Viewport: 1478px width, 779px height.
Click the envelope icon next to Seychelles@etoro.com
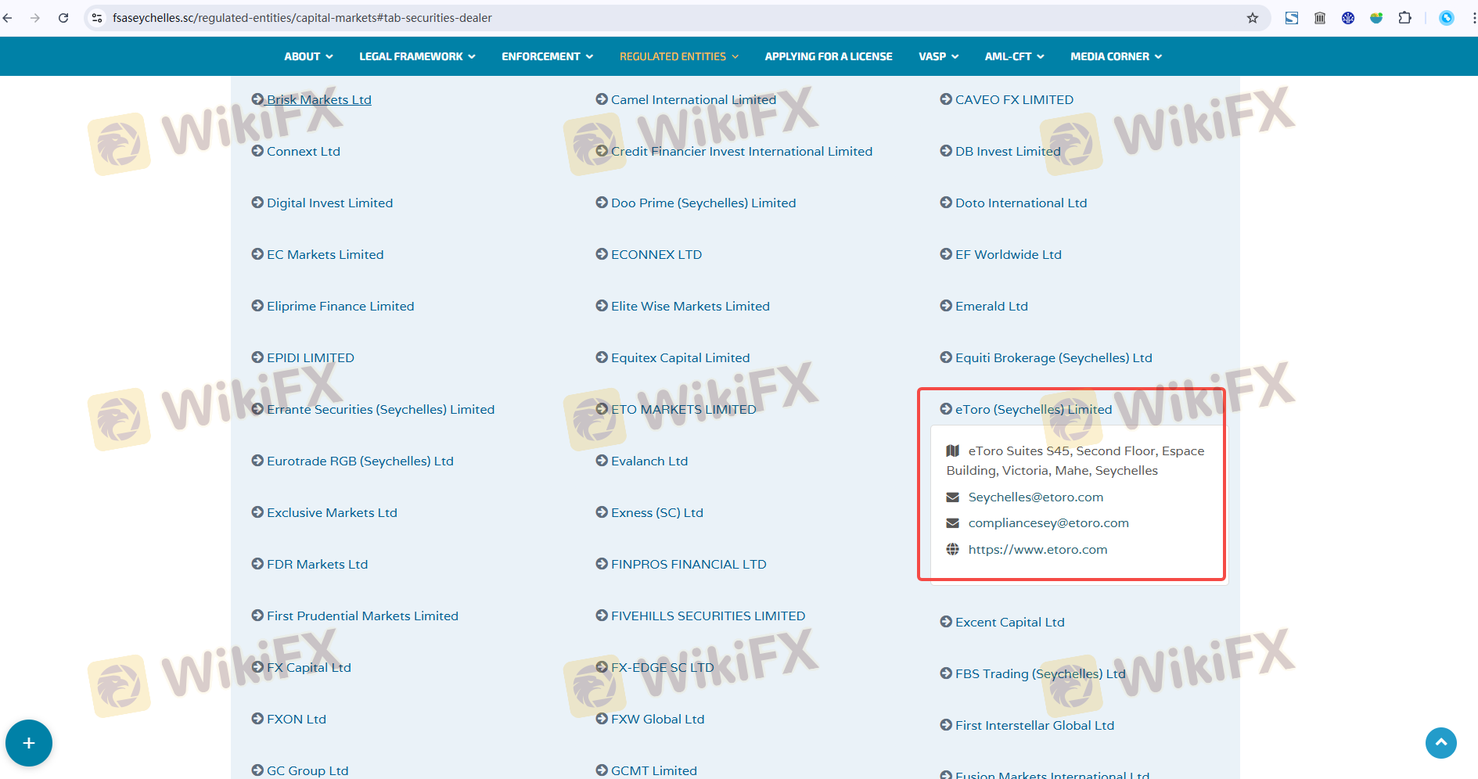coord(952,497)
